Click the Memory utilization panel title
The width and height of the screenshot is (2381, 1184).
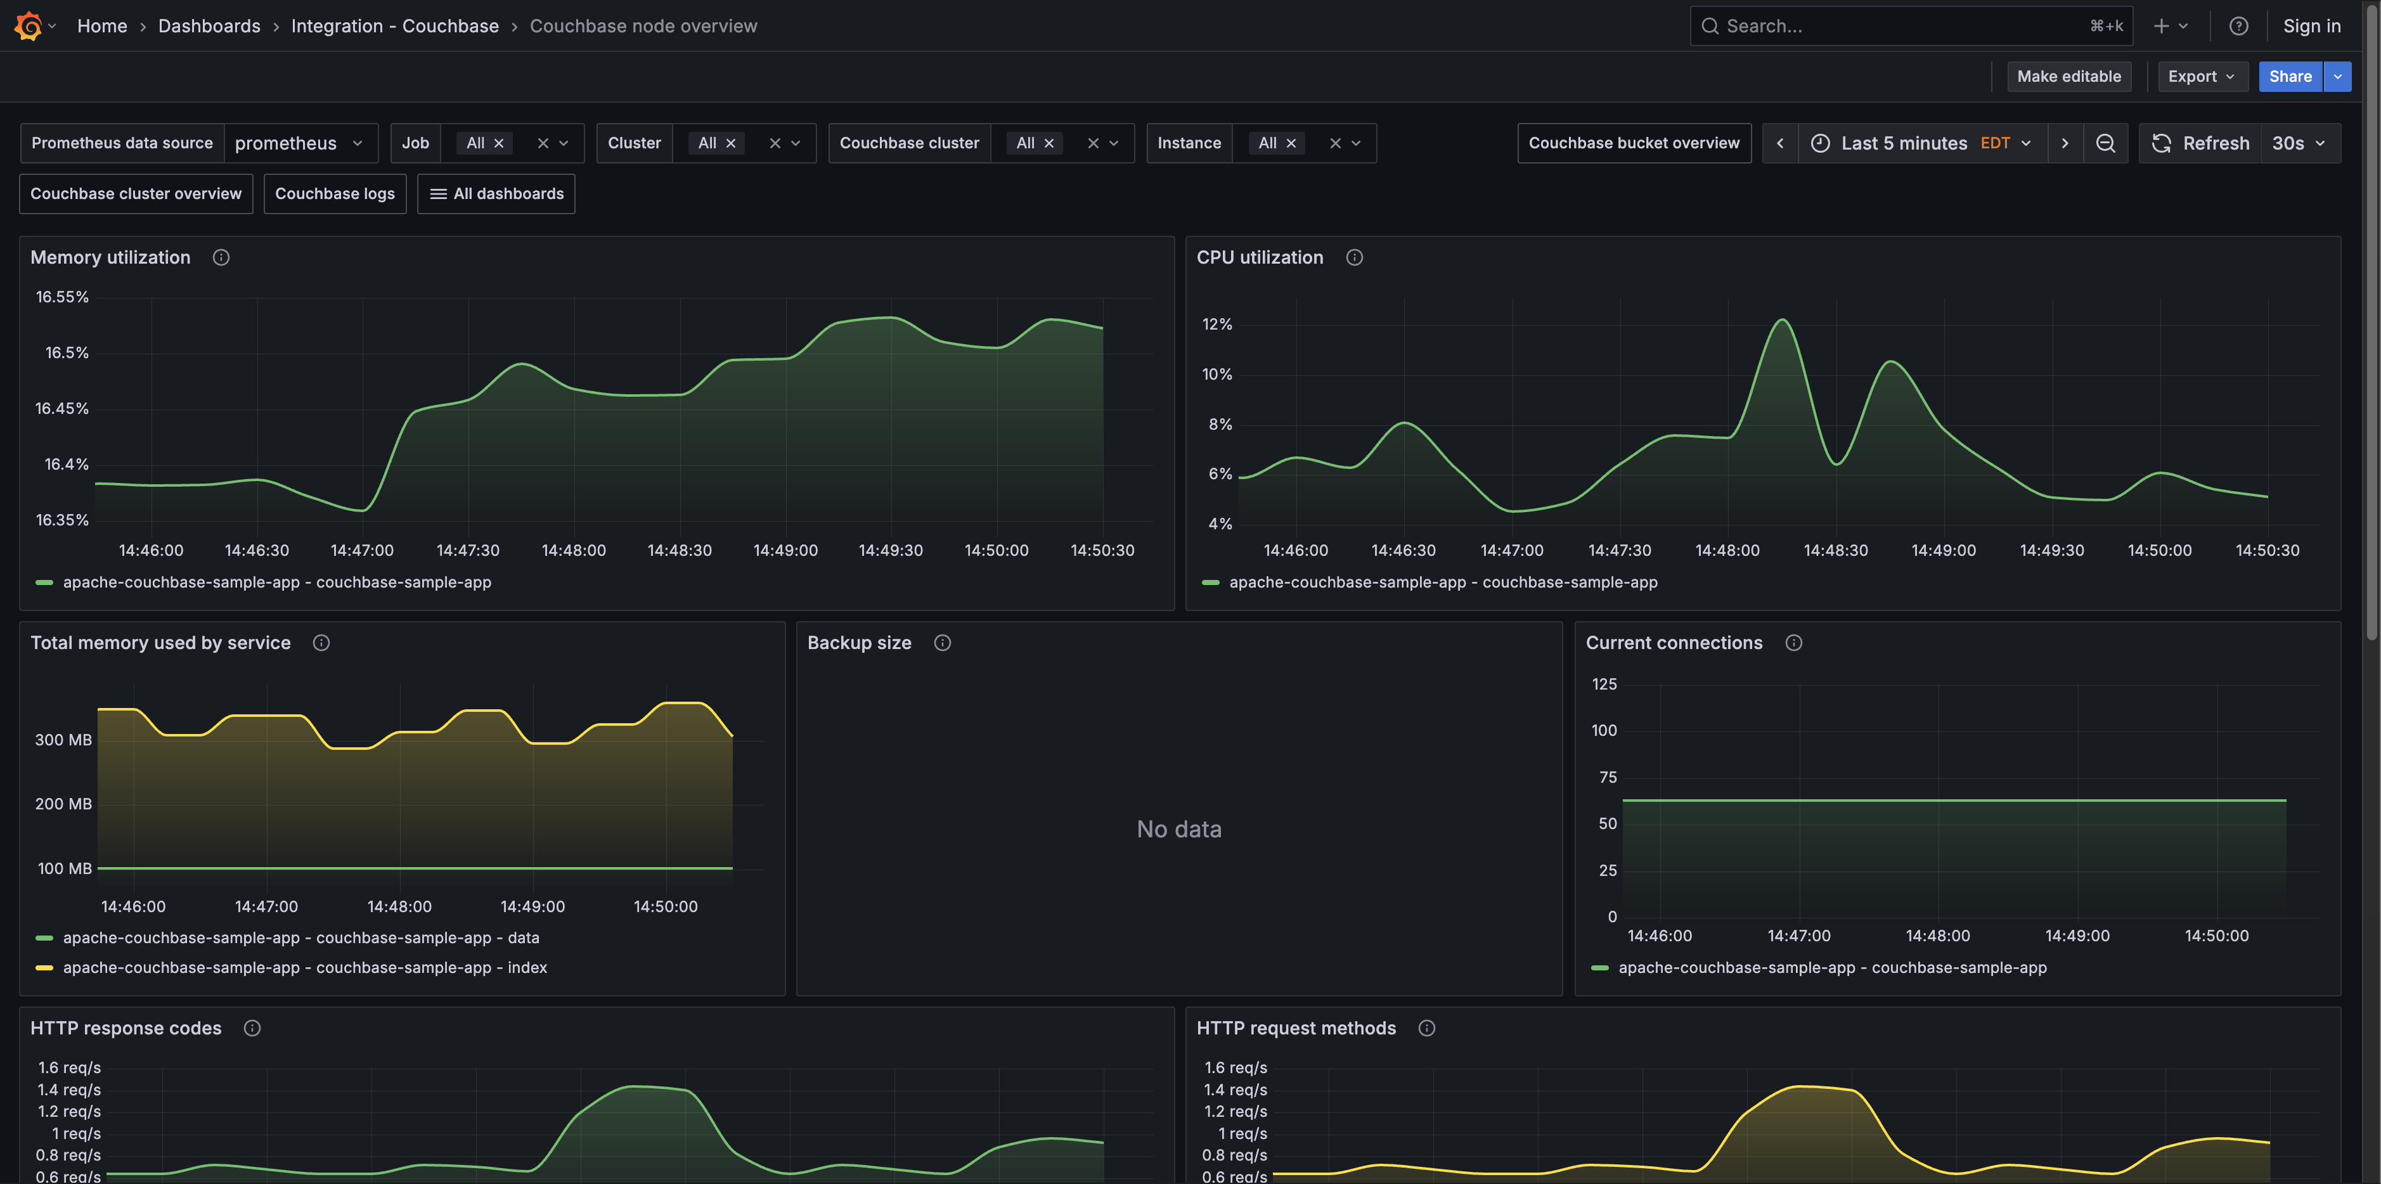coord(110,258)
